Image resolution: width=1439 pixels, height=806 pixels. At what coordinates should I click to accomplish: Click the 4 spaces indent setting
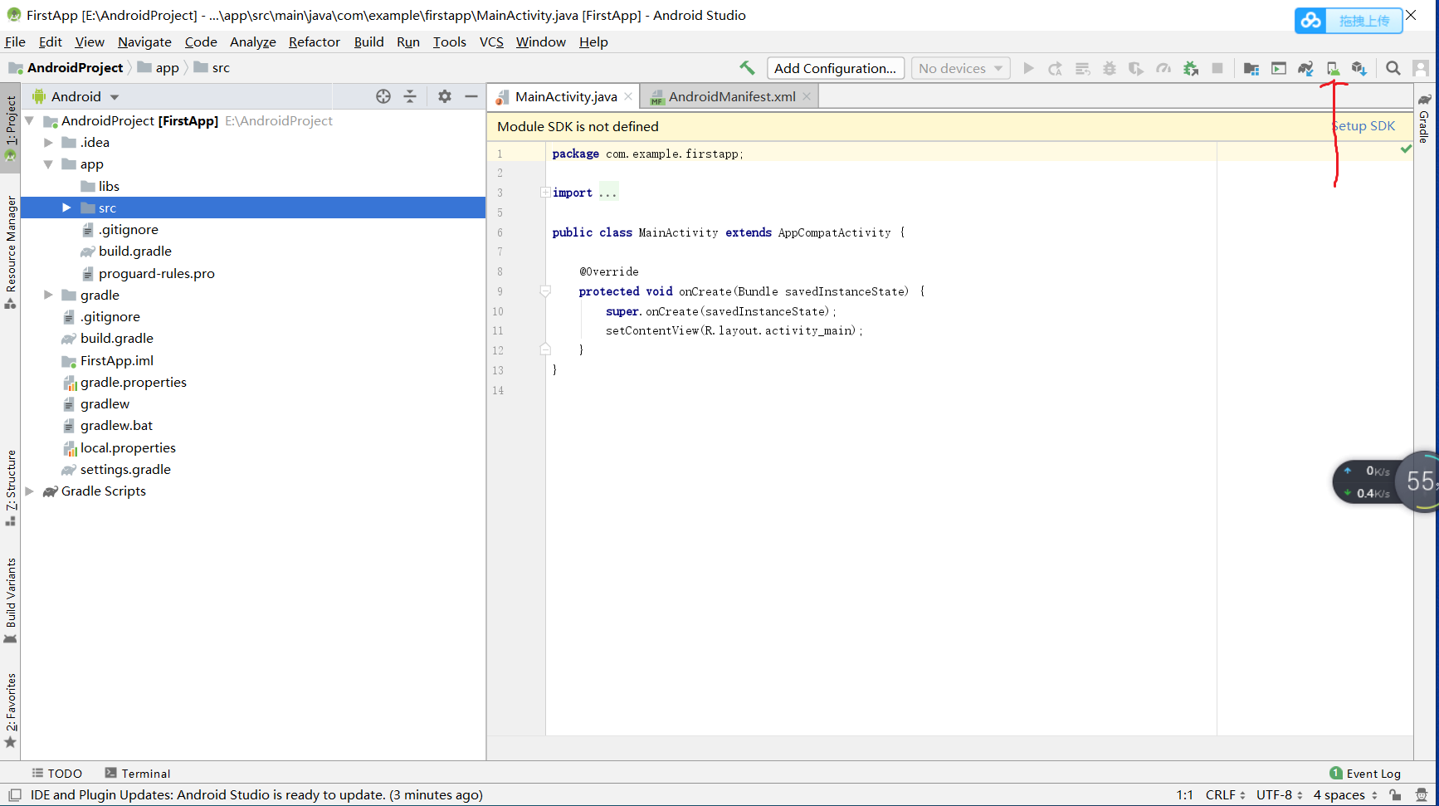1345,795
